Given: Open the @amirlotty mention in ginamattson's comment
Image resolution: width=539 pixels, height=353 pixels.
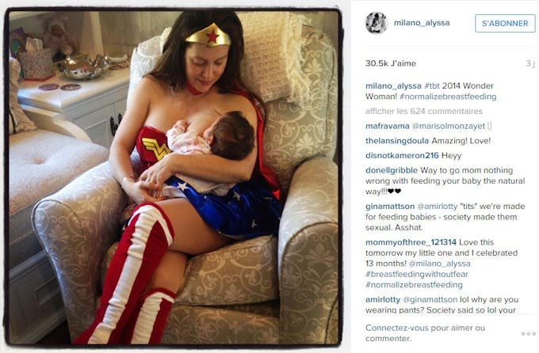Looking at the screenshot, I should click(438, 207).
